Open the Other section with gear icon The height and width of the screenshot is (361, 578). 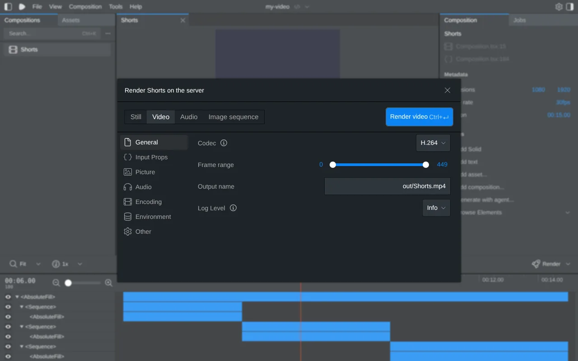point(154,231)
